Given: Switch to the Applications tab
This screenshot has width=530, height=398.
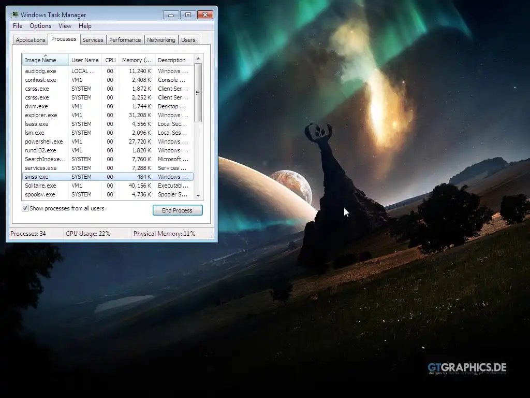Looking at the screenshot, I should pos(31,40).
